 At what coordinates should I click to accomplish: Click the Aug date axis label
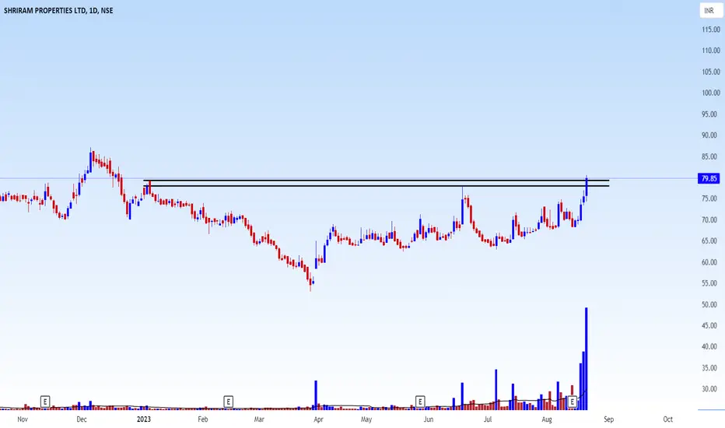(547, 419)
